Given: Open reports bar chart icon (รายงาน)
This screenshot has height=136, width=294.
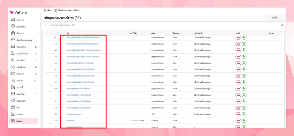Looking at the screenshot, I should (x=13, y=114).
